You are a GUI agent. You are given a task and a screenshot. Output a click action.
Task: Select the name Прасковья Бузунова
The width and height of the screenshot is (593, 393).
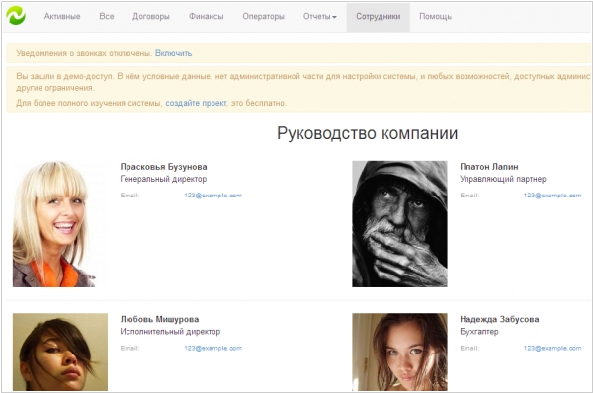click(163, 167)
